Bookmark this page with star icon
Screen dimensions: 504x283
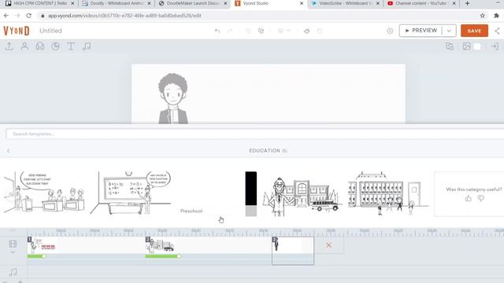tap(483, 16)
